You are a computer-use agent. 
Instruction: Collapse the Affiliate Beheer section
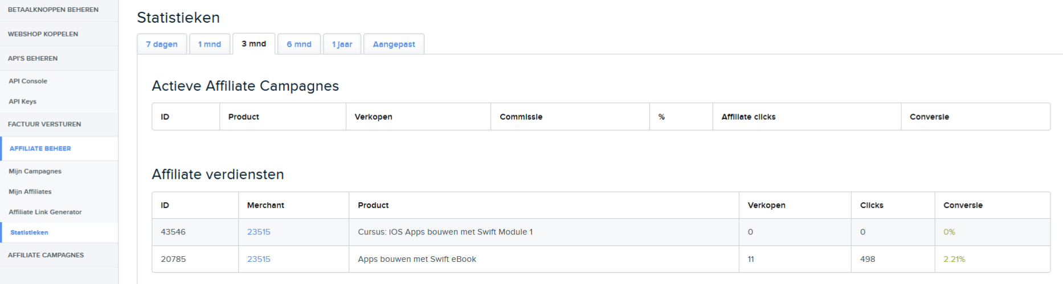[59, 149]
